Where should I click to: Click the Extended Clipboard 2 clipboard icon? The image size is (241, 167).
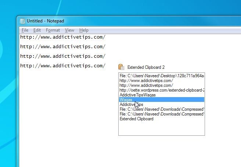coord(121,67)
